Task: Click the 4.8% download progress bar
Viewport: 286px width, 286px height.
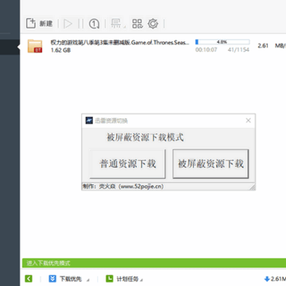Action: [222, 42]
